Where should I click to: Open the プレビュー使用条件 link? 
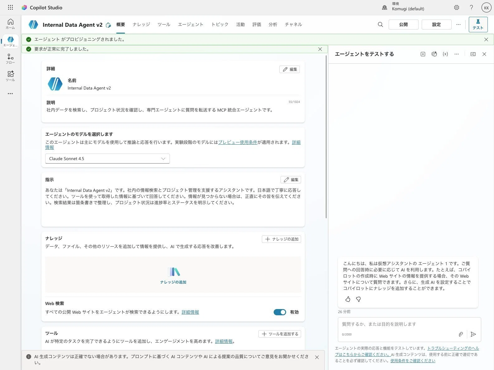(238, 142)
